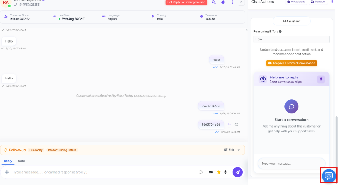This screenshot has width=338, height=185.
Task: Open the emoji picker in message composer
Action: (200, 172)
